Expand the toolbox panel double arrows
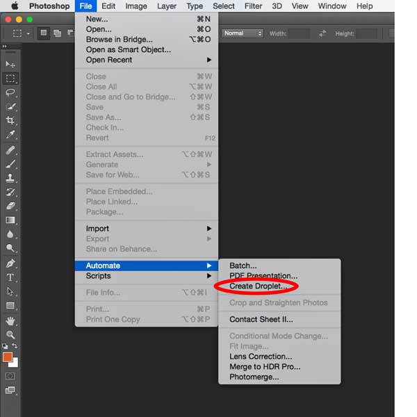Image resolution: width=417 pixels, height=417 pixels. (x=5, y=46)
